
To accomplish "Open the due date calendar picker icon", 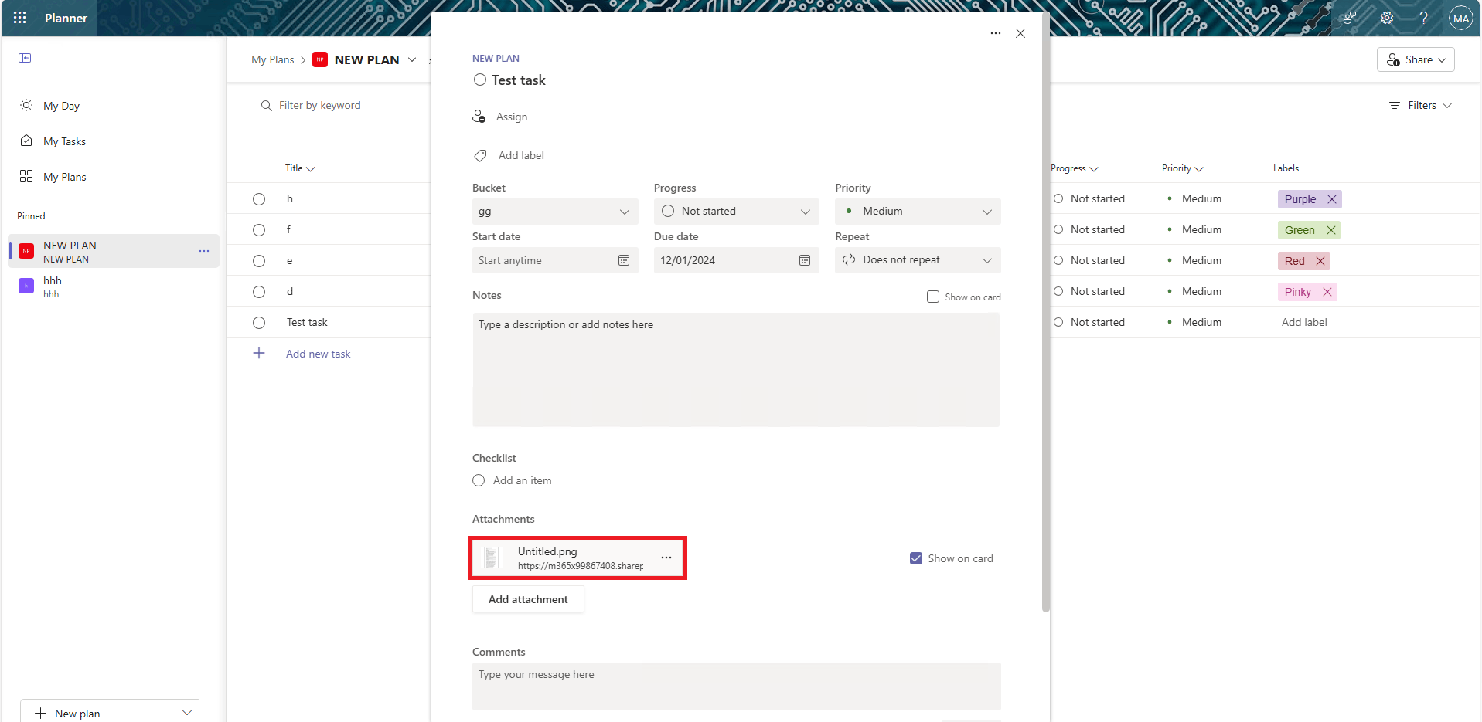I will (x=804, y=260).
